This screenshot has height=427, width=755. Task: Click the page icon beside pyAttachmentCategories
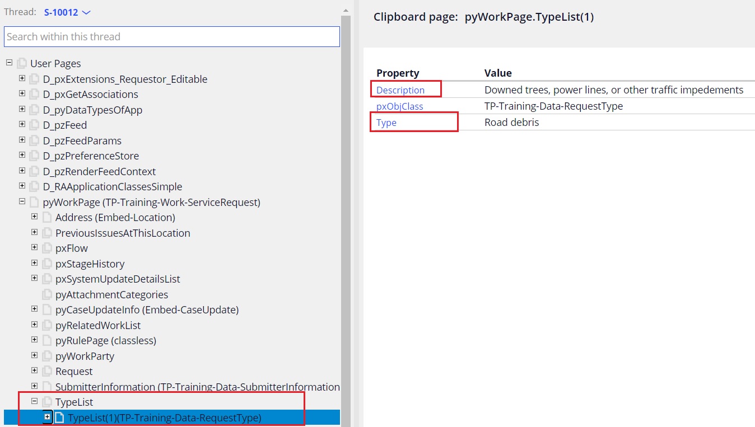(x=47, y=294)
